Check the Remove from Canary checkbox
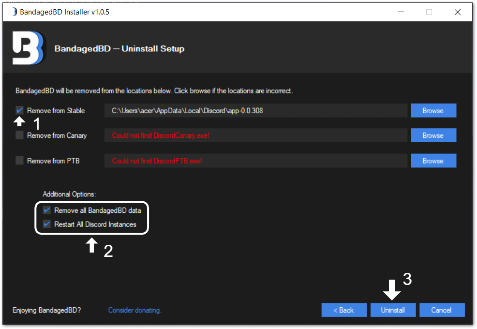The width and height of the screenshot is (477, 329). coord(19,135)
